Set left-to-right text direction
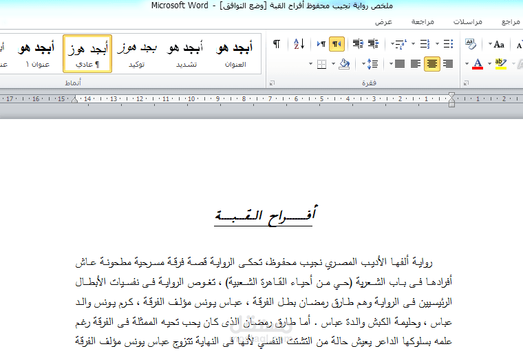Screen dimensions: 523x351 (321, 44)
